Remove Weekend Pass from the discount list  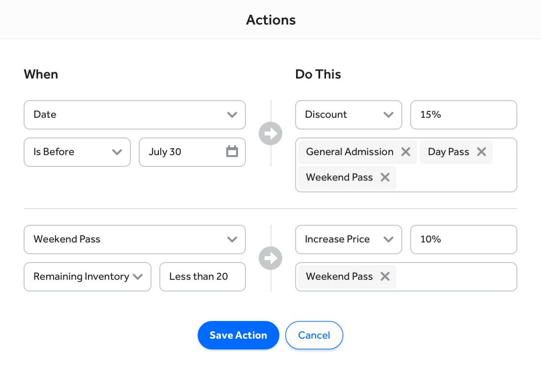click(385, 177)
